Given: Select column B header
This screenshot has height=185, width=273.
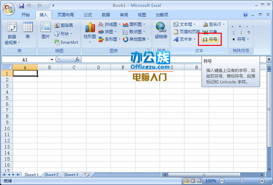Looking at the screenshot, I should point(50,68).
